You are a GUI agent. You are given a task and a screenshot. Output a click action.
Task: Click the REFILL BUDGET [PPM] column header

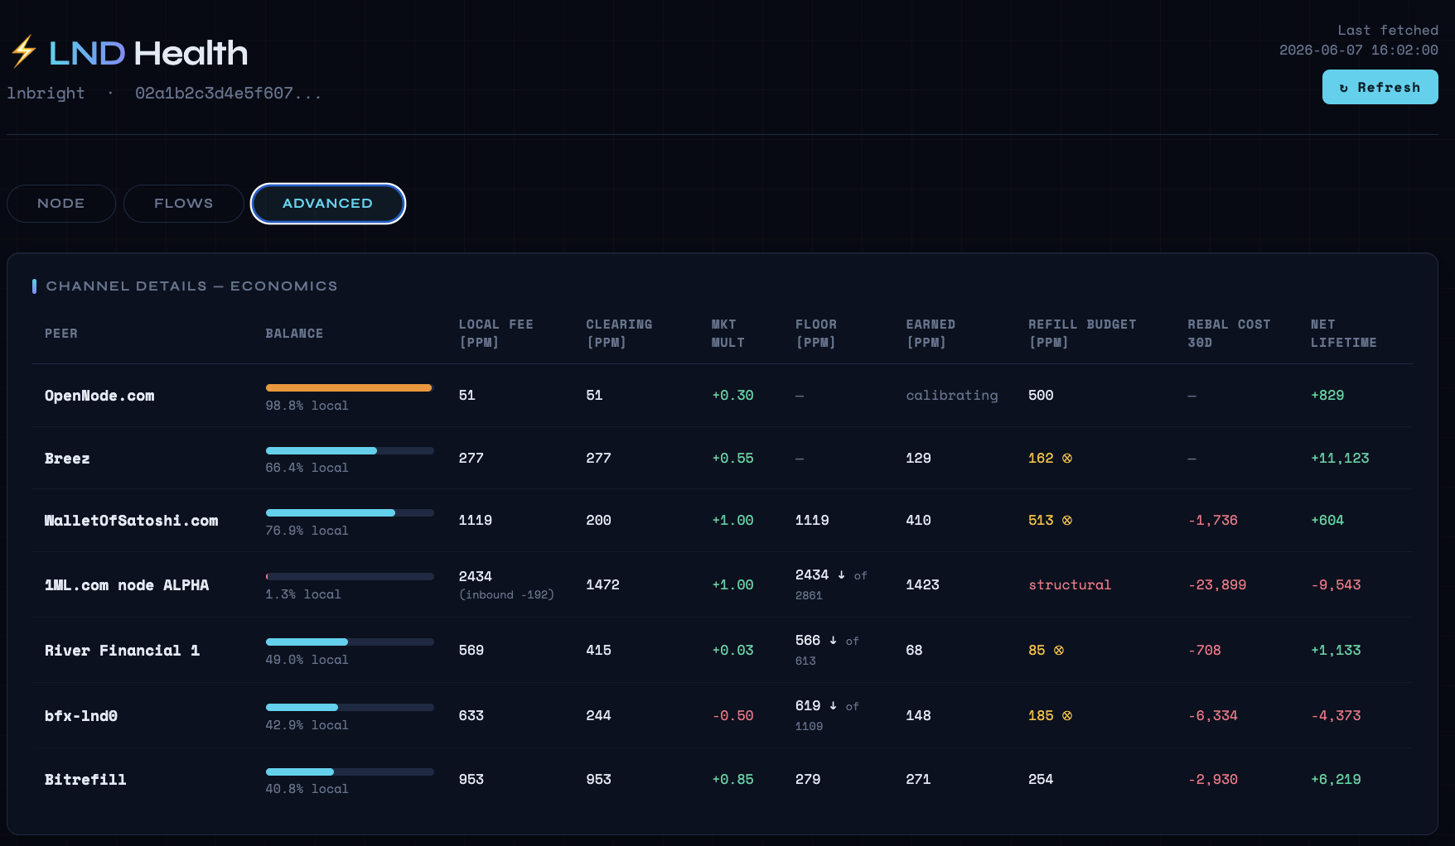coord(1082,334)
